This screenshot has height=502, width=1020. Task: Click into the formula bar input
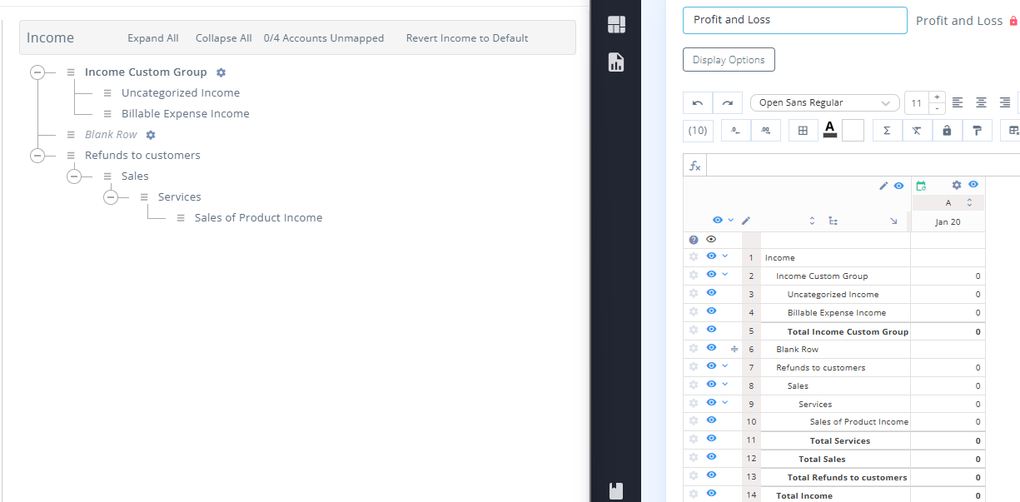863,166
